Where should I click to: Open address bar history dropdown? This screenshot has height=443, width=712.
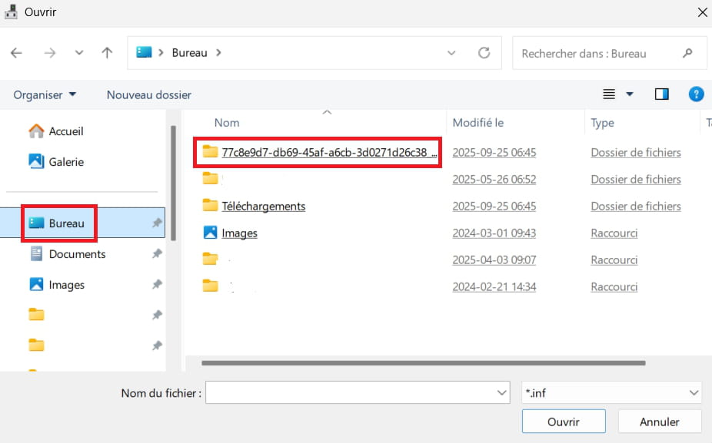(x=451, y=53)
